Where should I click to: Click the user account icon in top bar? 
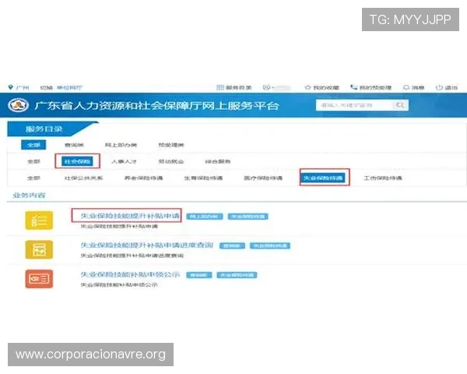pos(266,87)
